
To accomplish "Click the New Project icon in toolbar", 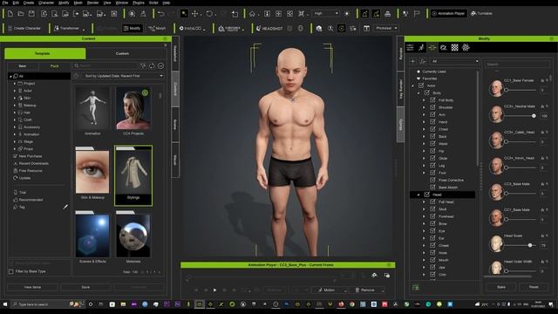I will (x=10, y=14).
